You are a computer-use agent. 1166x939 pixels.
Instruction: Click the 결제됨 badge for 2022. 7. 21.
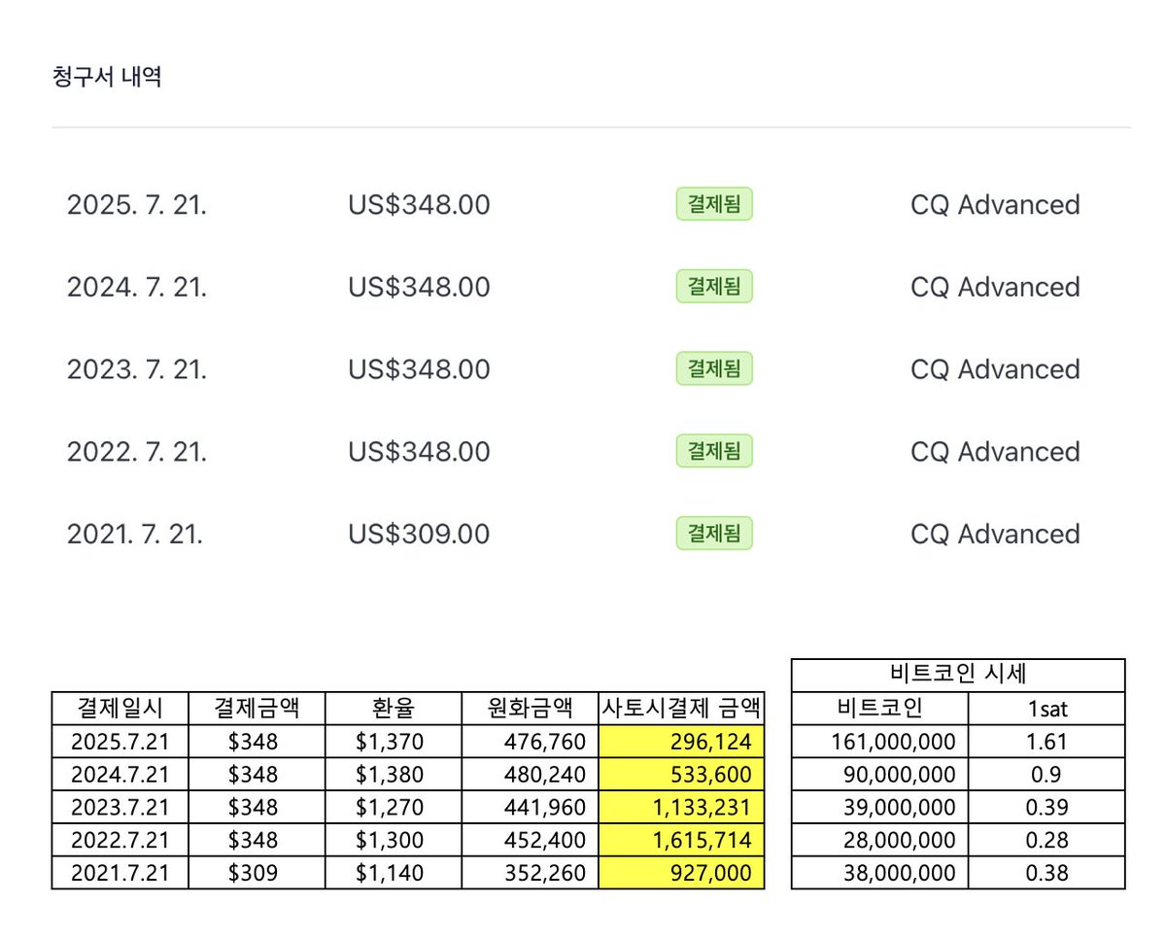click(x=714, y=451)
